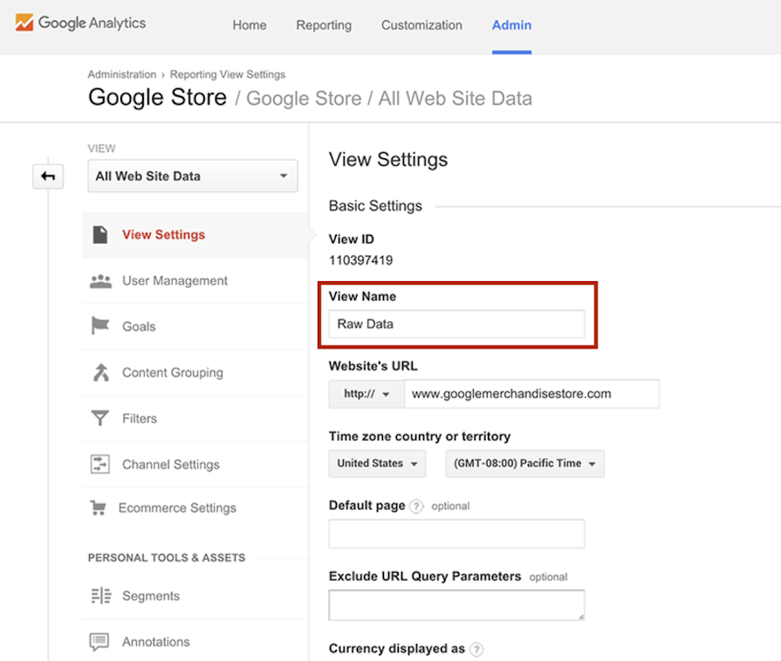Click help icon beside Currency displayed as
Viewport: 781px width, 661px height.
click(476, 650)
